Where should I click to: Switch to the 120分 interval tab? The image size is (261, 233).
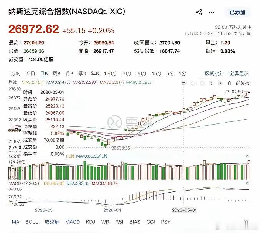[x=111, y=73]
